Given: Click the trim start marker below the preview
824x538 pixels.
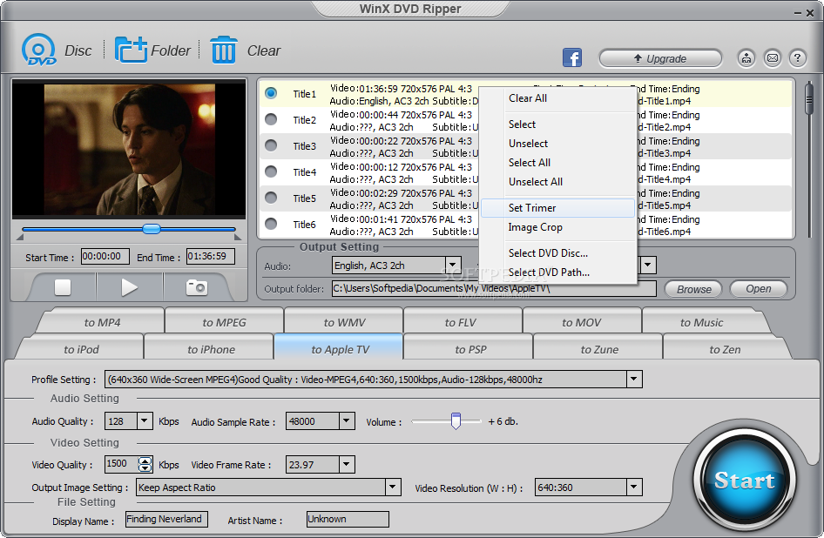Looking at the screenshot, I should click(x=20, y=238).
